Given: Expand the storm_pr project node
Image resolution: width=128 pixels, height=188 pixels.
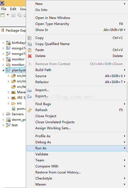Looking at the screenshot, I should 3,120.
